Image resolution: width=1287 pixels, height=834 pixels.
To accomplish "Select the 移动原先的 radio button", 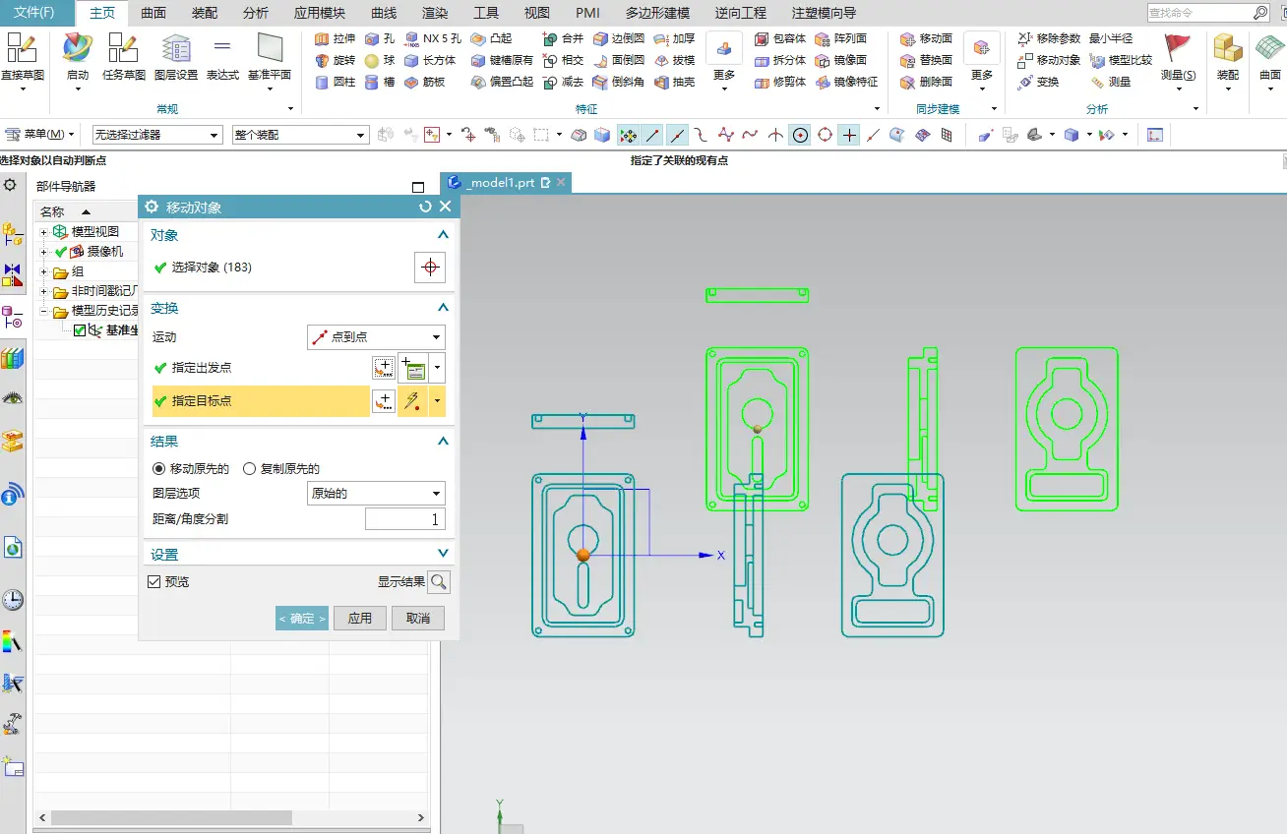I will (158, 469).
